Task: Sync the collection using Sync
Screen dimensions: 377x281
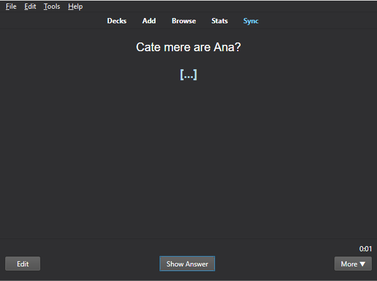Action: click(x=251, y=21)
